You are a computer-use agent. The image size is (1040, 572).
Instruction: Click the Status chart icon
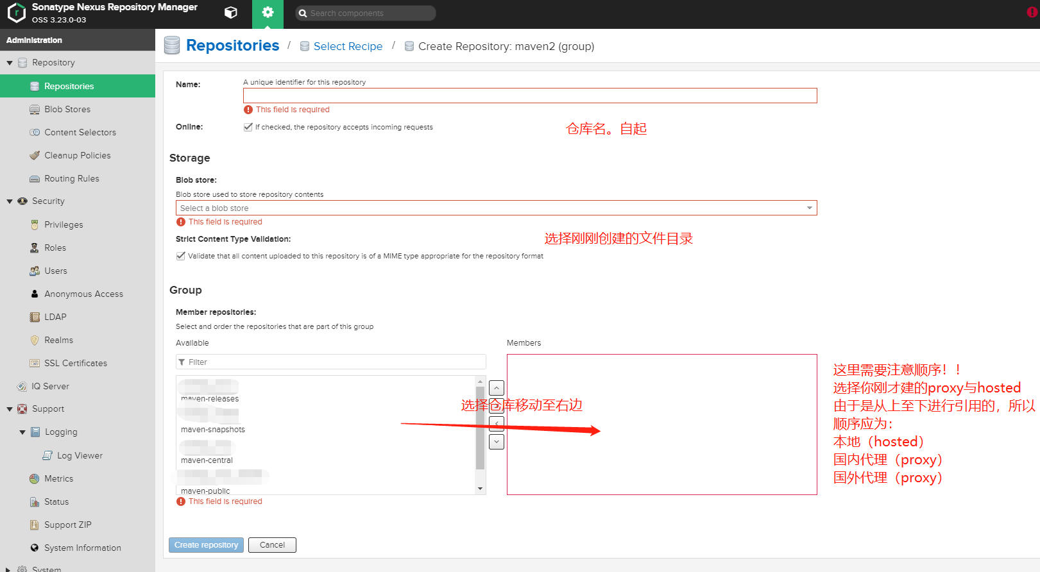pyautogui.click(x=35, y=502)
